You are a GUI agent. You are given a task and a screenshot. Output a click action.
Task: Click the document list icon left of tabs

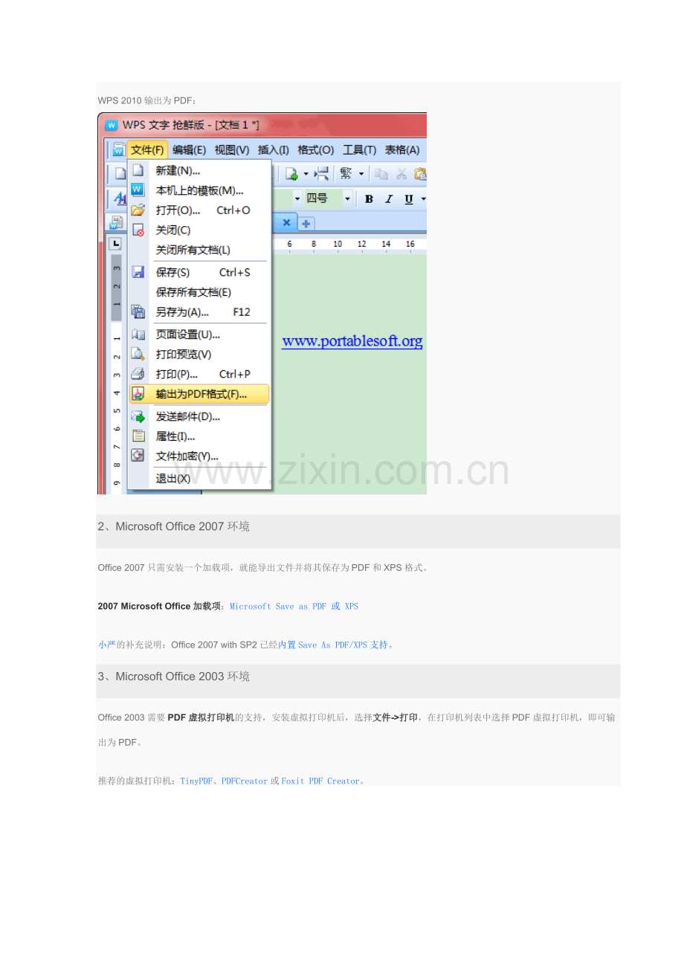tap(117, 222)
